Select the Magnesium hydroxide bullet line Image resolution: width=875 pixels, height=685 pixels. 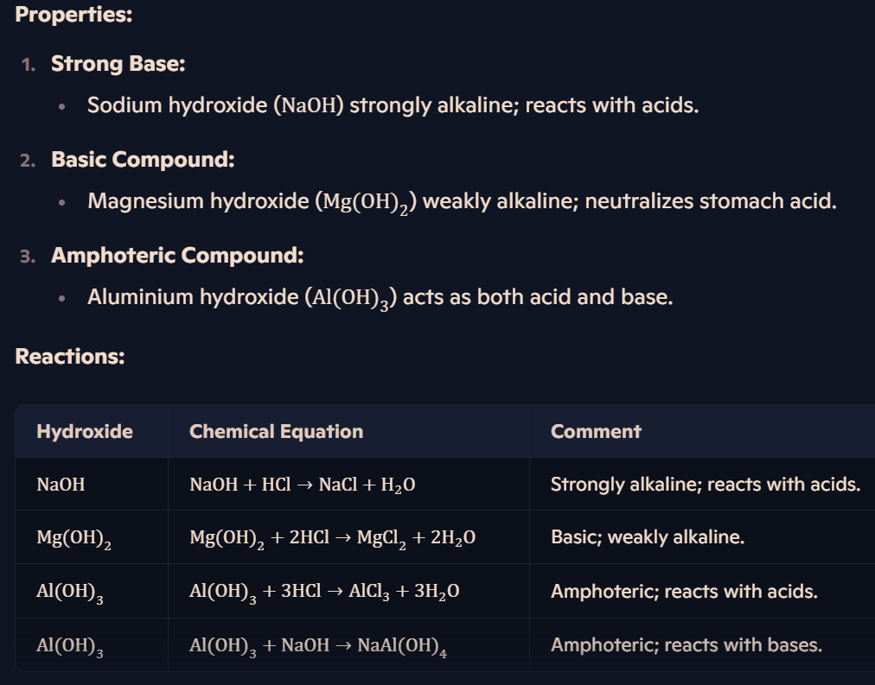(462, 202)
